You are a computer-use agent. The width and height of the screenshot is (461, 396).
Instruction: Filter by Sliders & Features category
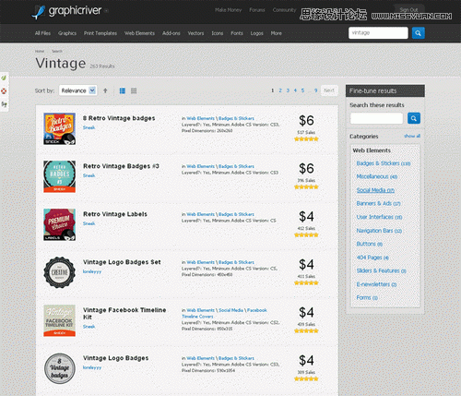382,270
